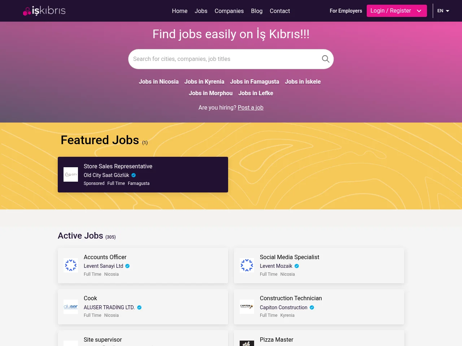Click the Levent Sanayi Ltd company logo
Screen dimensions: 462x346
pos(71,265)
